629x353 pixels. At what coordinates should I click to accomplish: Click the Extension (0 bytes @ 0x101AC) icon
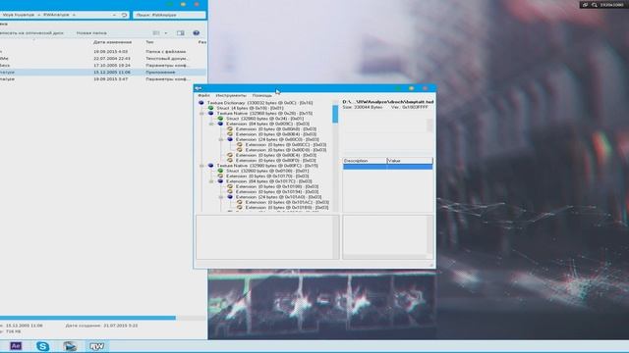[240, 202]
